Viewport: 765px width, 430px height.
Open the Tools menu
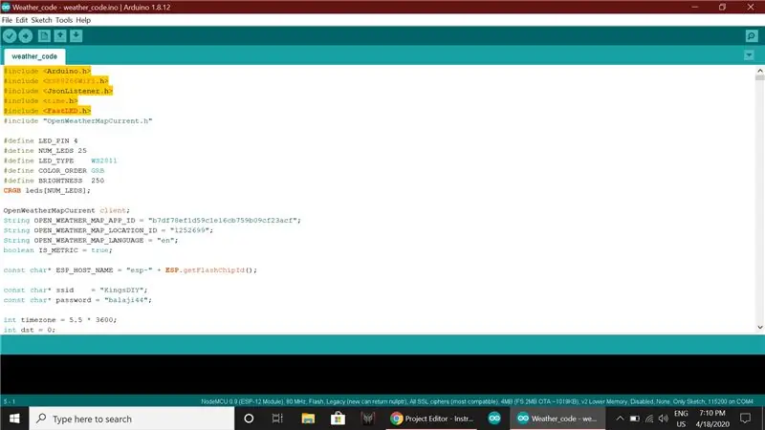64,20
